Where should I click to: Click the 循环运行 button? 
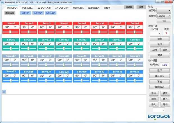[160, 76]
